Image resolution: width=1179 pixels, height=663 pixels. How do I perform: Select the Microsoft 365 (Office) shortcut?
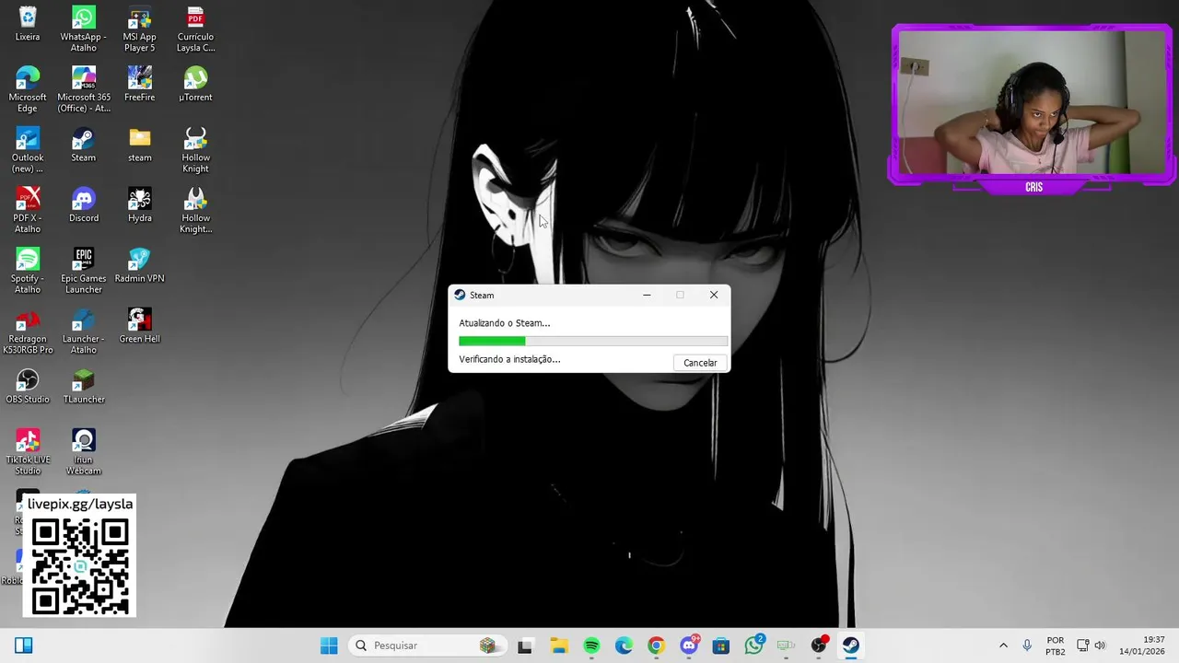pyautogui.click(x=84, y=89)
